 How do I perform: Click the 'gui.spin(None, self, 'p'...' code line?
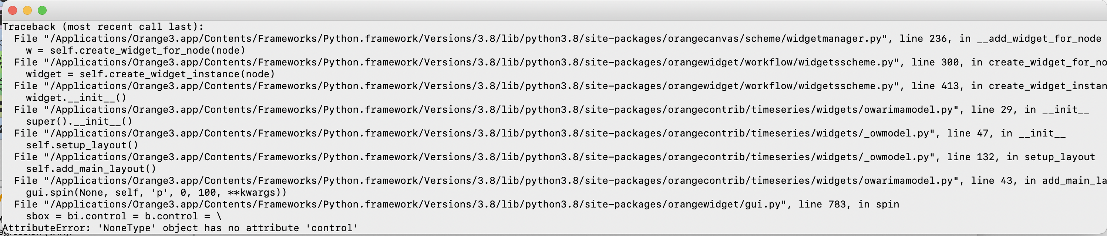(x=156, y=192)
